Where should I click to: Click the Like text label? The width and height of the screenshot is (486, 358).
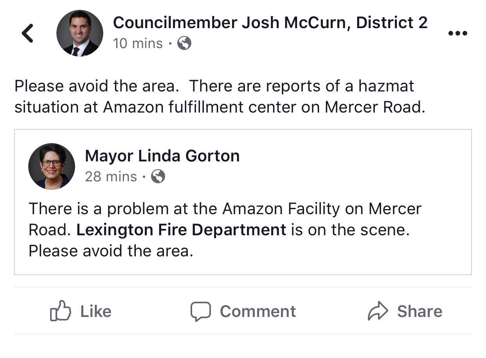click(96, 311)
